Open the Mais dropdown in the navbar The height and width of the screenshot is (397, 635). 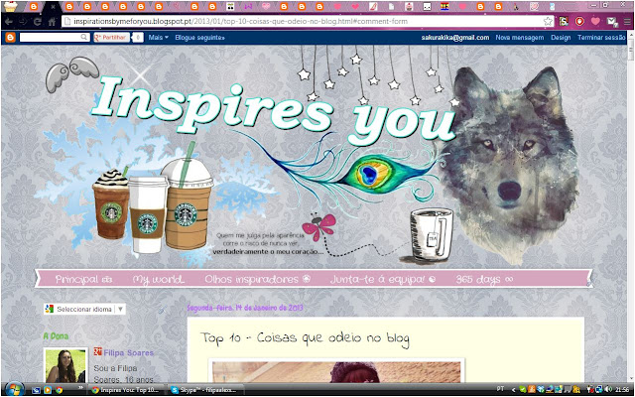(158, 38)
